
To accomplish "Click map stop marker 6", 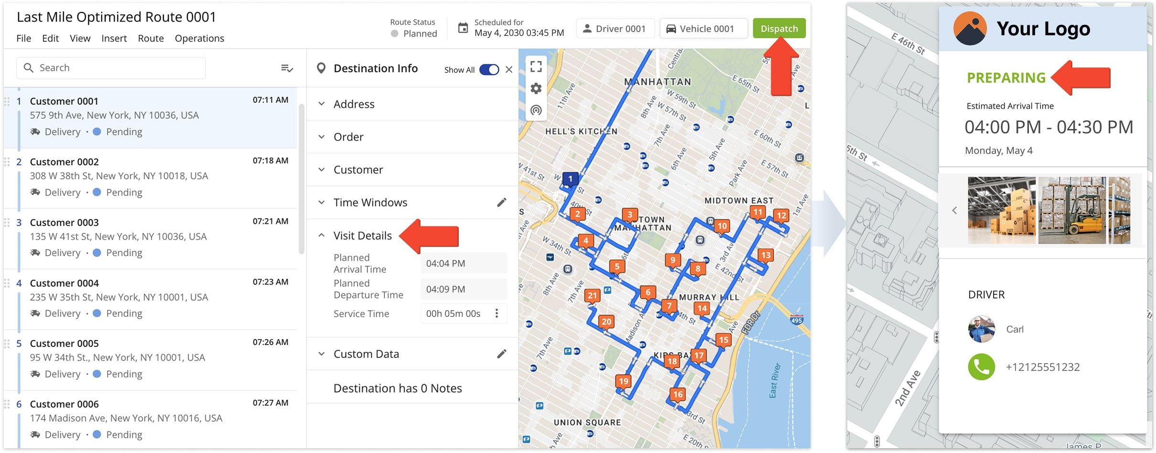I will click(648, 293).
